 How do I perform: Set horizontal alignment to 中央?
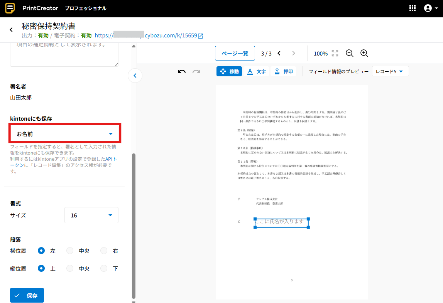tap(70, 251)
